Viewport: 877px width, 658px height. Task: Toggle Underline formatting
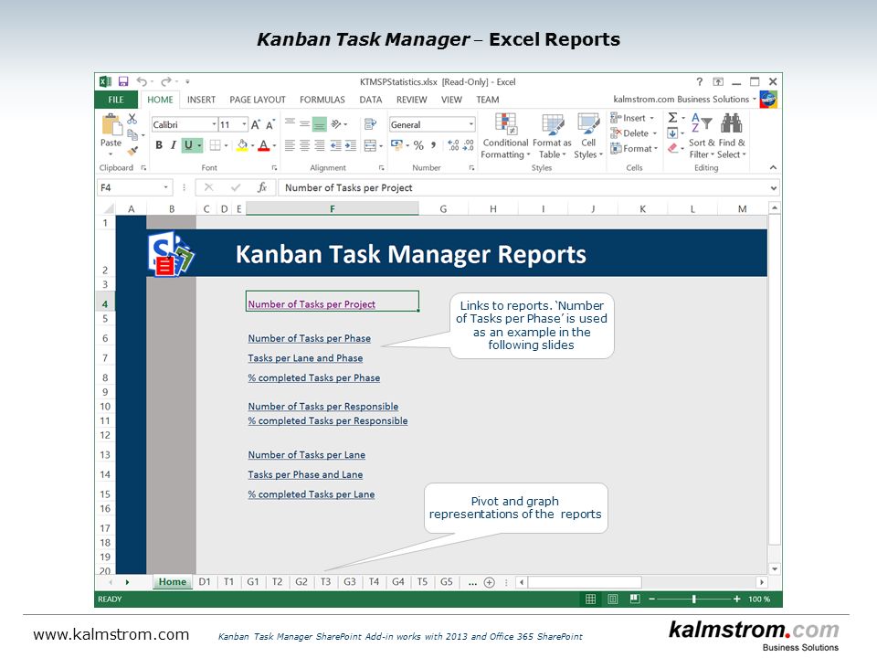coord(188,145)
